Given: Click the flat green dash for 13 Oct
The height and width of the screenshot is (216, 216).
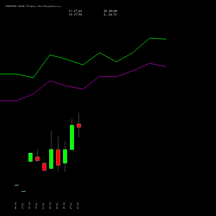Looking at the screenshot, I should [24, 191].
